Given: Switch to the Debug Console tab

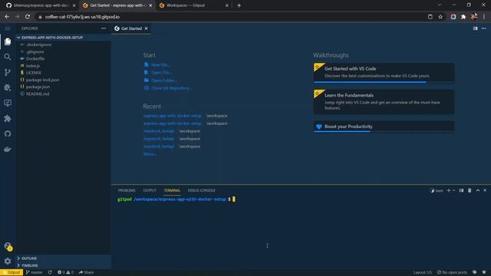Looking at the screenshot, I should point(201,190).
